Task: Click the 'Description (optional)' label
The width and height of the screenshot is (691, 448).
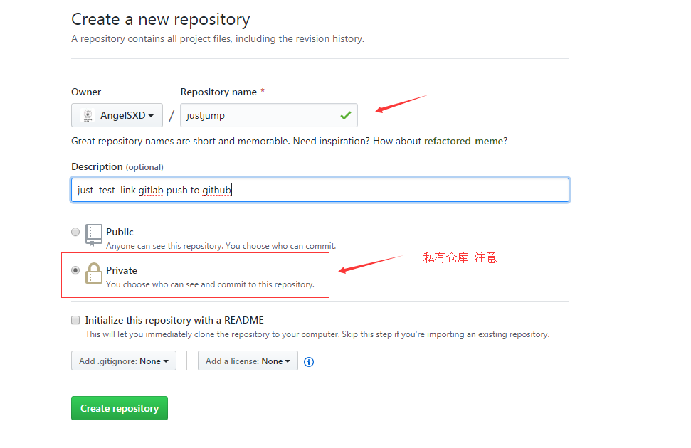Action: pyautogui.click(x=117, y=167)
